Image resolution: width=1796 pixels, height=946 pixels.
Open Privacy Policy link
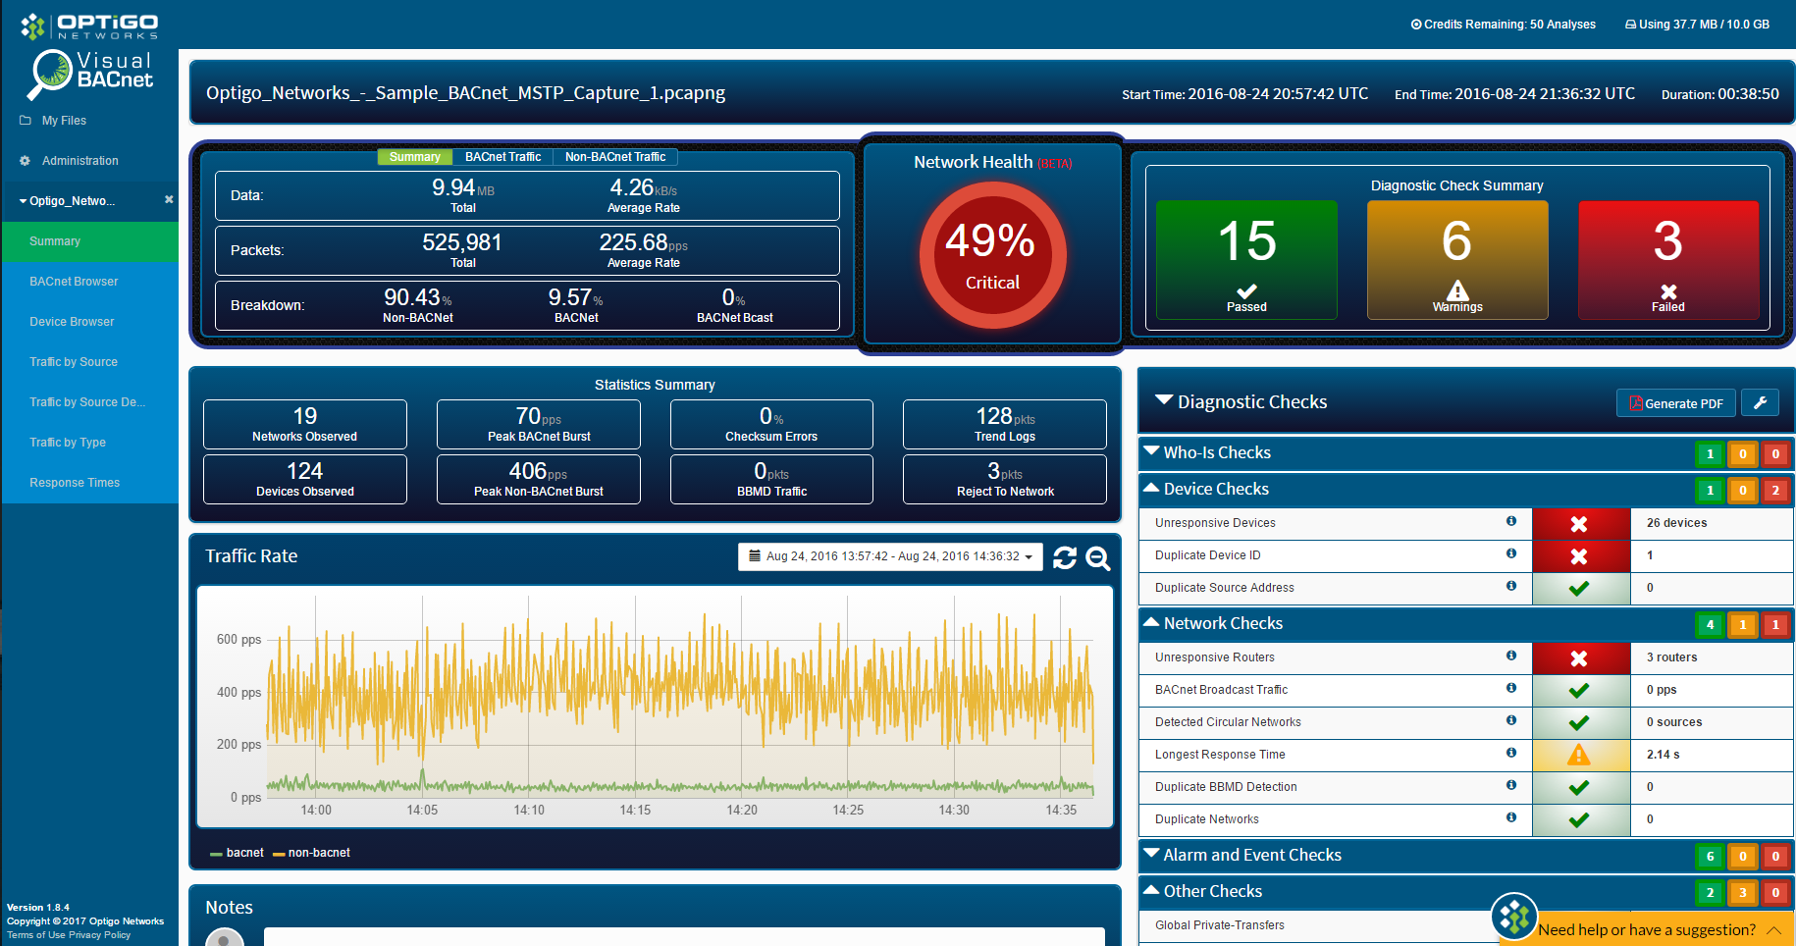[100, 935]
